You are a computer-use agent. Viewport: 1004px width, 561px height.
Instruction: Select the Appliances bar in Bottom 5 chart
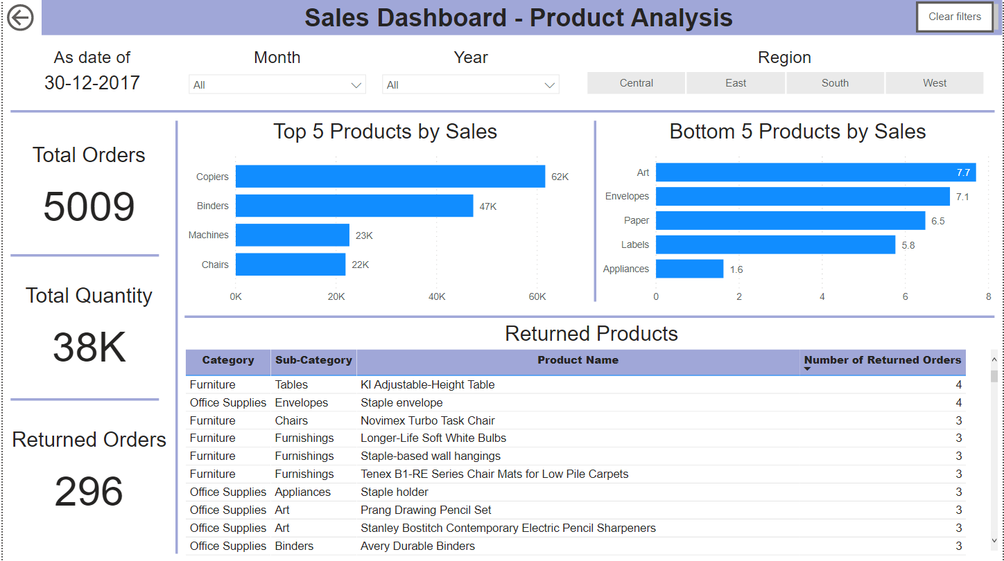[690, 268]
